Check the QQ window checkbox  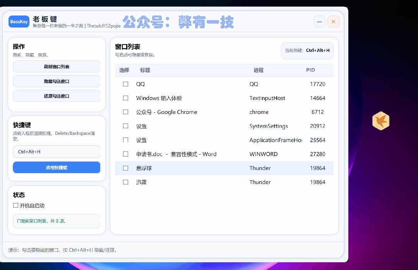125,84
